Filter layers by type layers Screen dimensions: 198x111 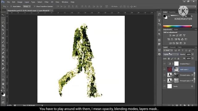click(x=183, y=50)
